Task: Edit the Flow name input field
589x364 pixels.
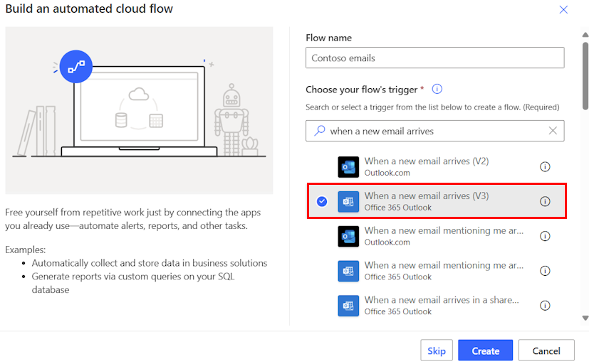Action: click(x=434, y=58)
